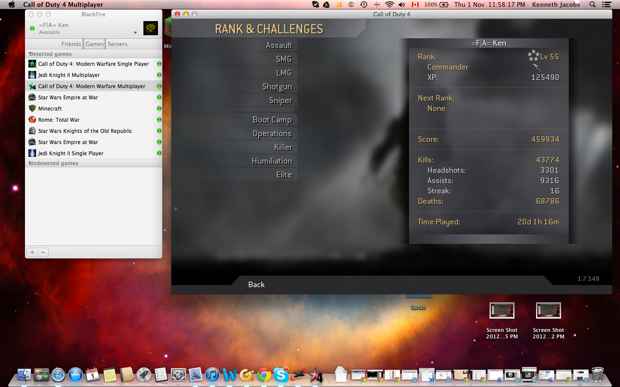Open the Apple menu
Viewport: 620px width, 387px height.
(x=12, y=4)
